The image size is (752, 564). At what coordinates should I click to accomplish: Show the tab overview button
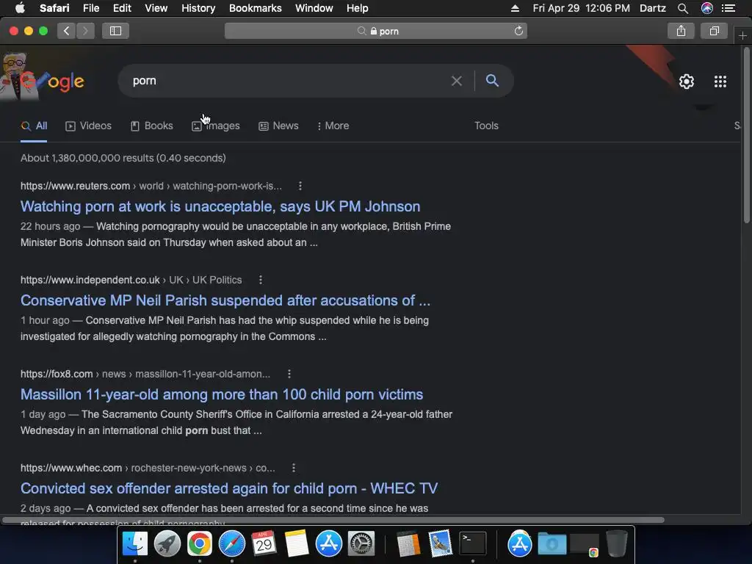click(x=714, y=31)
